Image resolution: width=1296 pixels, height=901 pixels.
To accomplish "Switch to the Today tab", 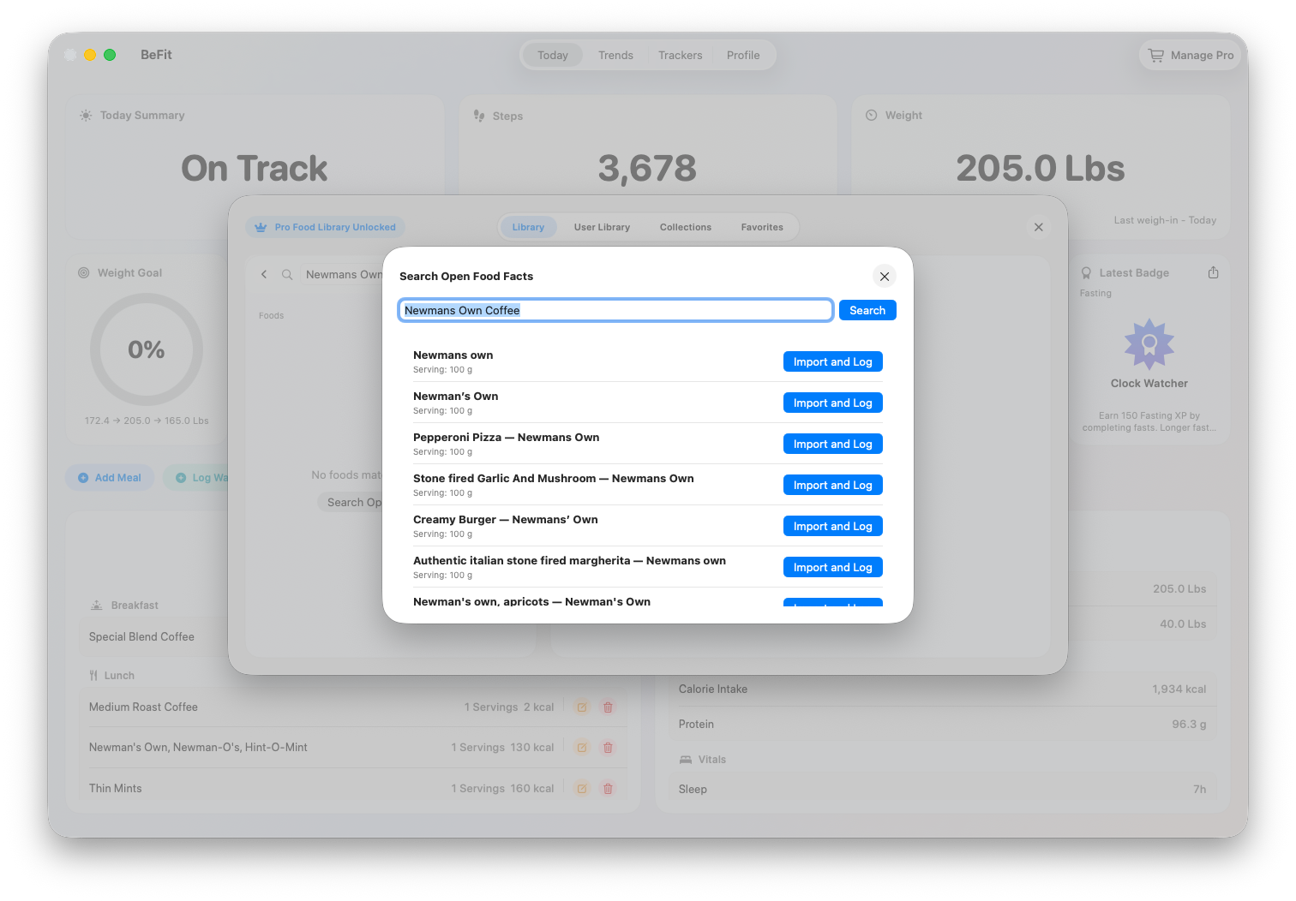I will click(x=553, y=55).
